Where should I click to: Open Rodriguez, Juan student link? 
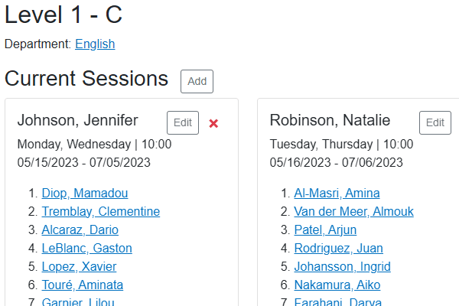(x=338, y=248)
